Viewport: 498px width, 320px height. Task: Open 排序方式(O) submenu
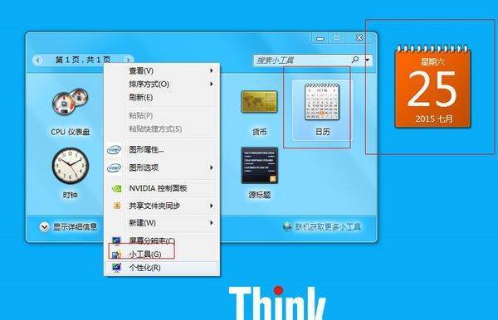[162, 84]
